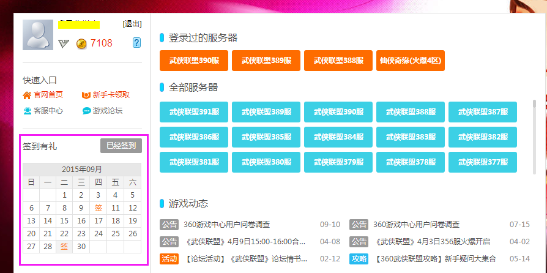Image resolution: width=547 pixels, height=273 pixels.
Task: Click the 官网首页 house icon
Action: coord(27,95)
